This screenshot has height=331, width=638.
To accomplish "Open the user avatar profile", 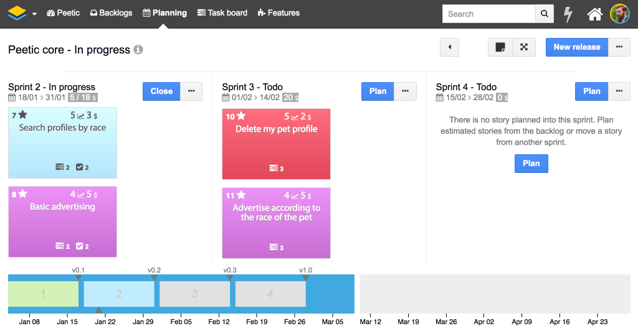I will coord(619,14).
